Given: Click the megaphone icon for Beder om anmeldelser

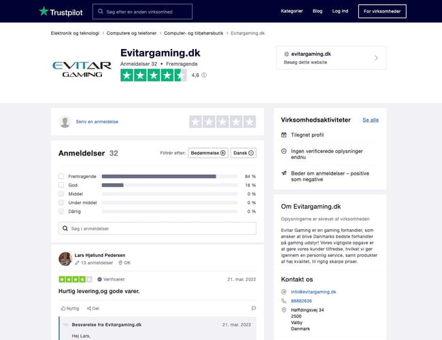Looking at the screenshot, I should [284, 173].
